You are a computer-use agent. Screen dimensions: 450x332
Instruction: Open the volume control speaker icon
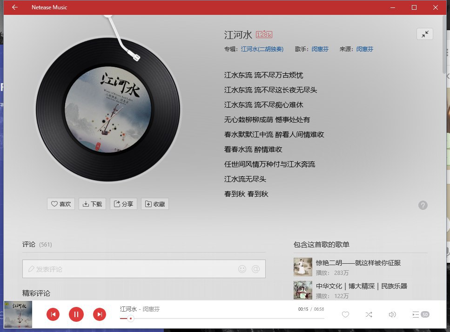[x=392, y=314]
